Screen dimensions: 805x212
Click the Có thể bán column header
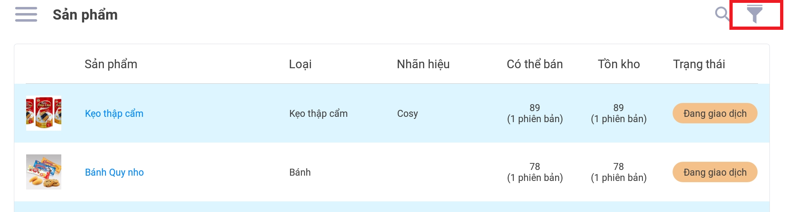click(x=534, y=64)
